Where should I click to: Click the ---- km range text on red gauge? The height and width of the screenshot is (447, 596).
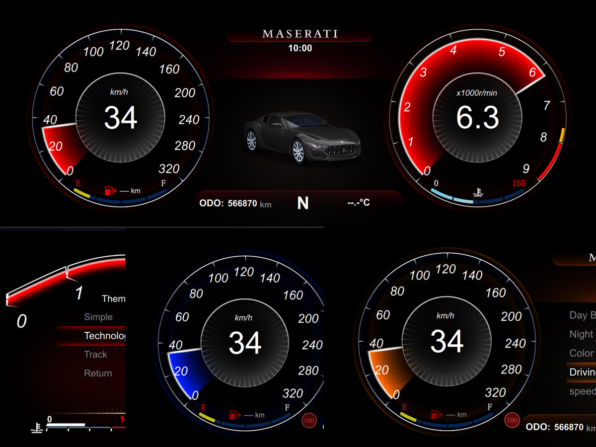(x=129, y=191)
